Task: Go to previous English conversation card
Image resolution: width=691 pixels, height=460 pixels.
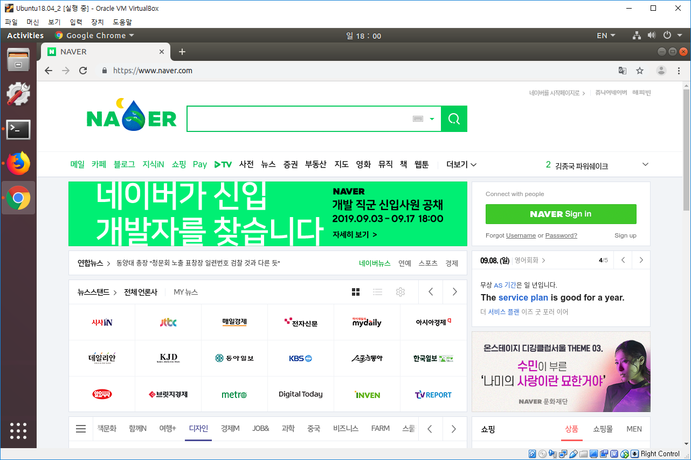Action: coord(623,260)
